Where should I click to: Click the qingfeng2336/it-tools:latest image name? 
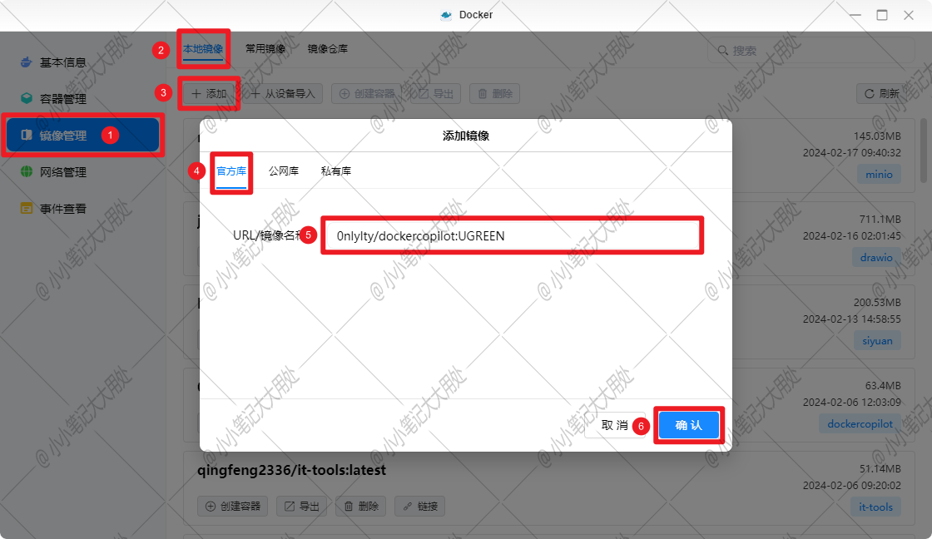click(x=291, y=470)
